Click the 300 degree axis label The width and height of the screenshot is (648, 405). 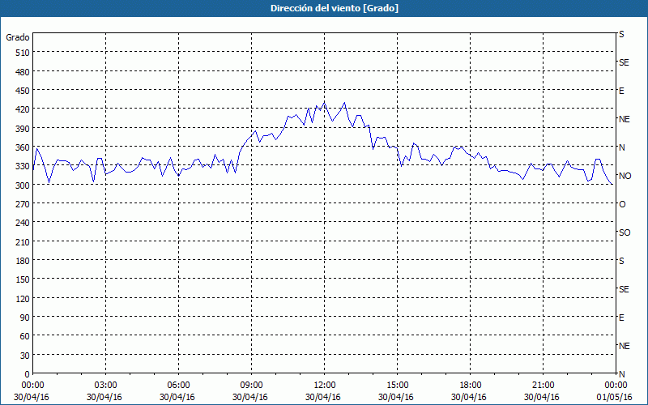click(x=23, y=185)
